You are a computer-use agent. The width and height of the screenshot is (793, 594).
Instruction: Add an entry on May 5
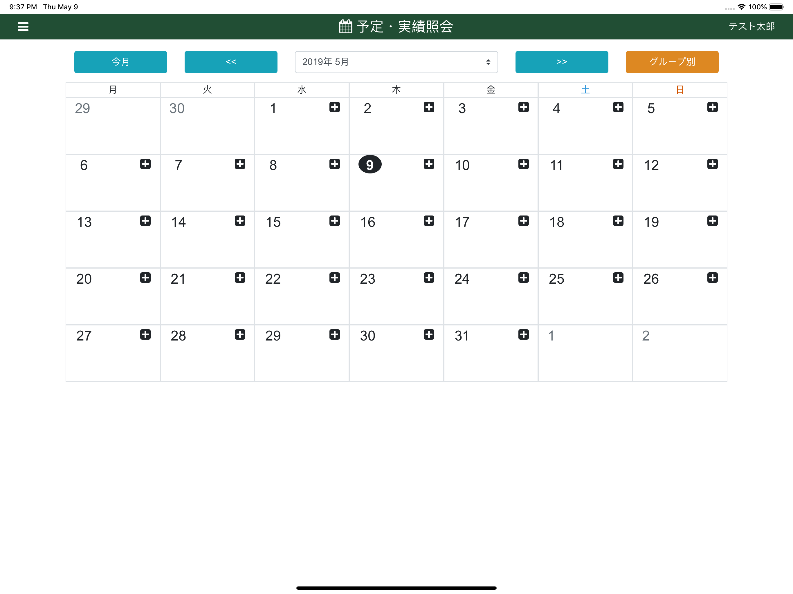click(712, 107)
